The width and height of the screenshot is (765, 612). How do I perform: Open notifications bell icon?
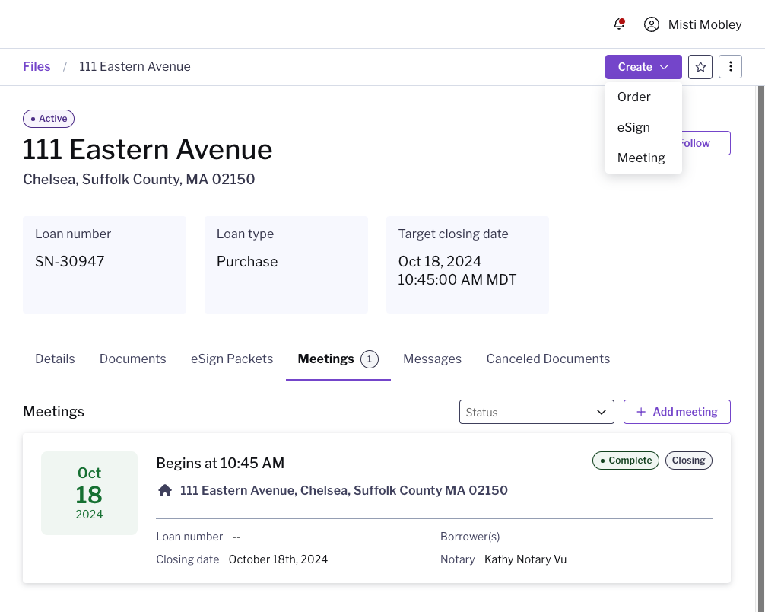(x=619, y=24)
